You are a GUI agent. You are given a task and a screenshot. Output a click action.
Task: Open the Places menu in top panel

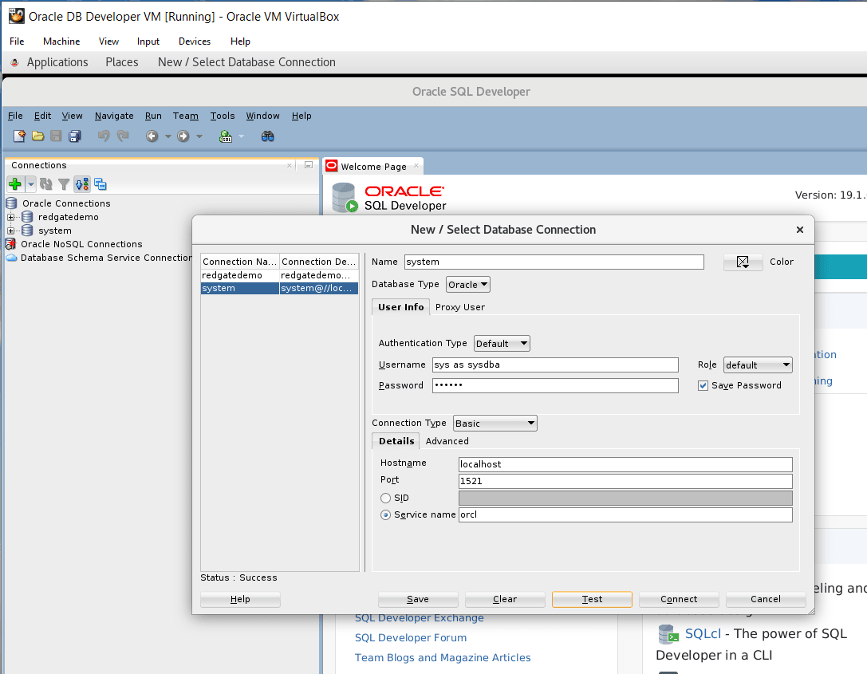click(122, 62)
